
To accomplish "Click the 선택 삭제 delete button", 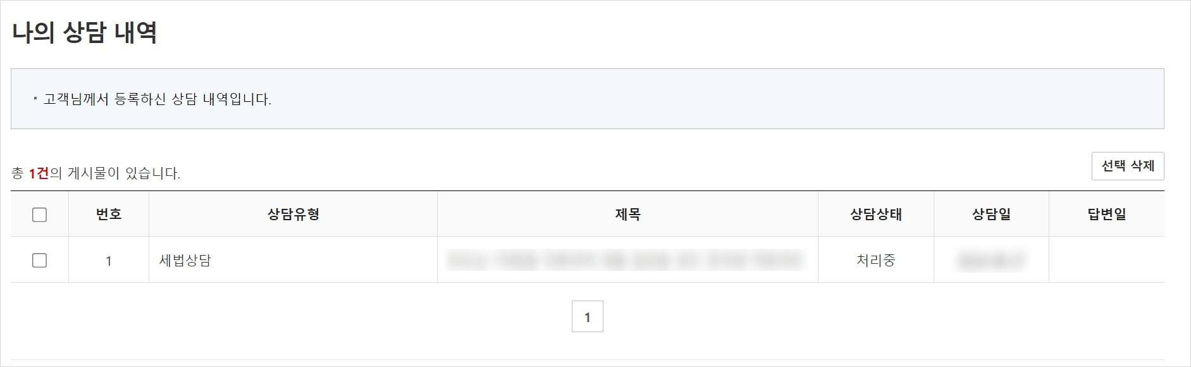I will coord(1128,166).
